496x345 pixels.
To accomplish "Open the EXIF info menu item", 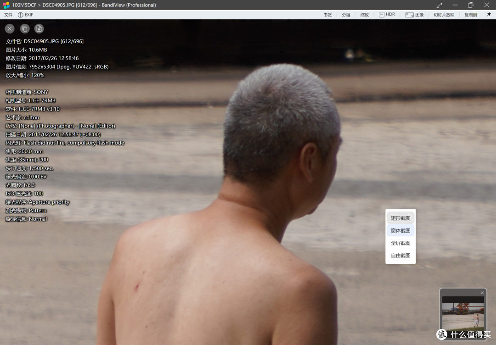I will [26, 15].
